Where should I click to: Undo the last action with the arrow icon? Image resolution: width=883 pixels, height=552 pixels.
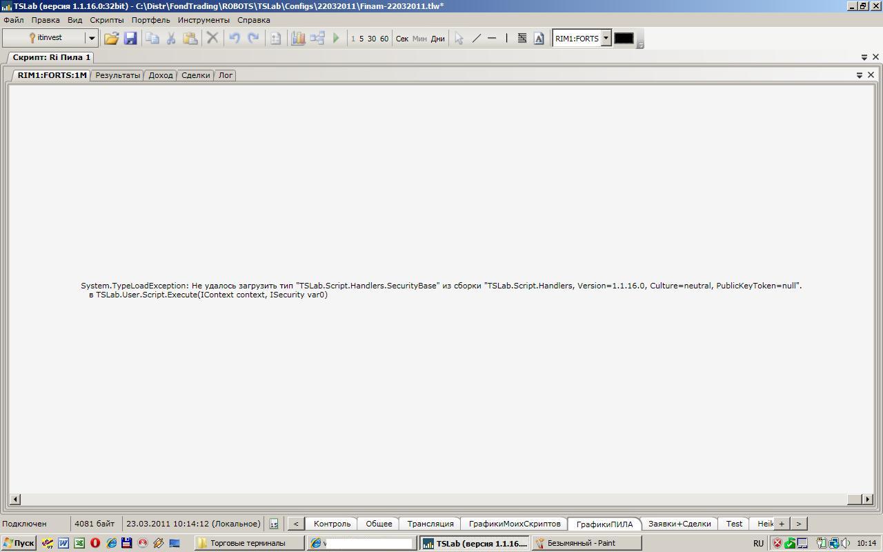(x=235, y=39)
